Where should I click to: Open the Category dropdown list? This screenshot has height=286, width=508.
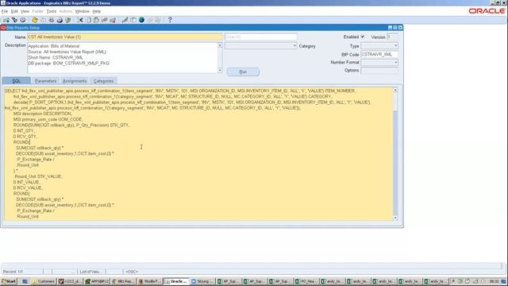pyautogui.click(x=294, y=46)
